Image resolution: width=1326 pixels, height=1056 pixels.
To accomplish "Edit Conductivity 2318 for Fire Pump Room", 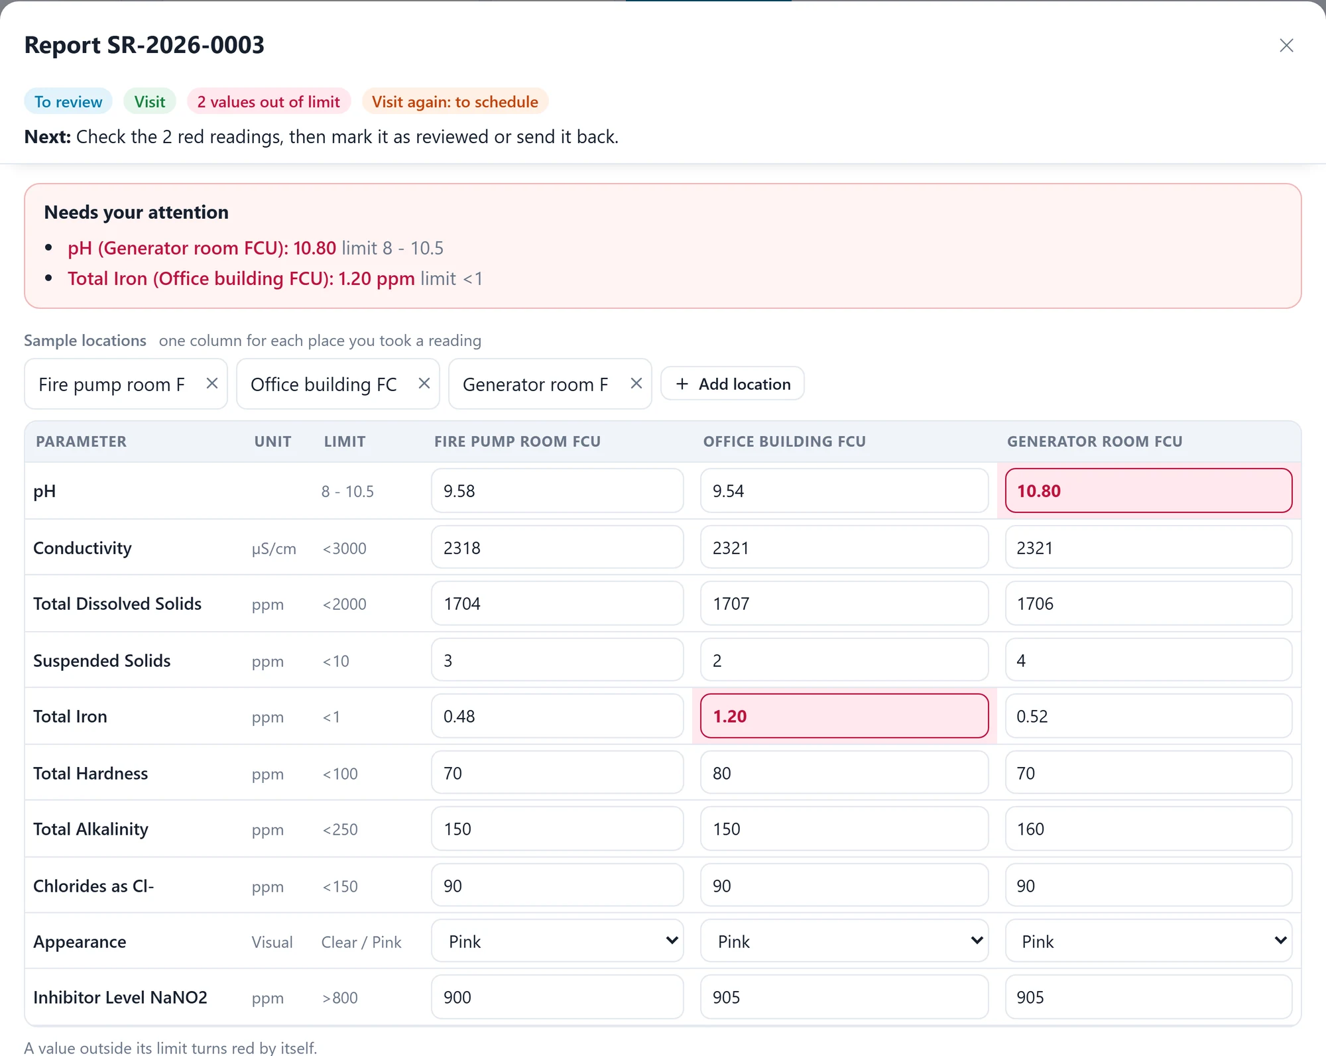I will tap(557, 548).
